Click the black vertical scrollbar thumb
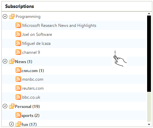The width and height of the screenshot is (153, 128). 149,53
